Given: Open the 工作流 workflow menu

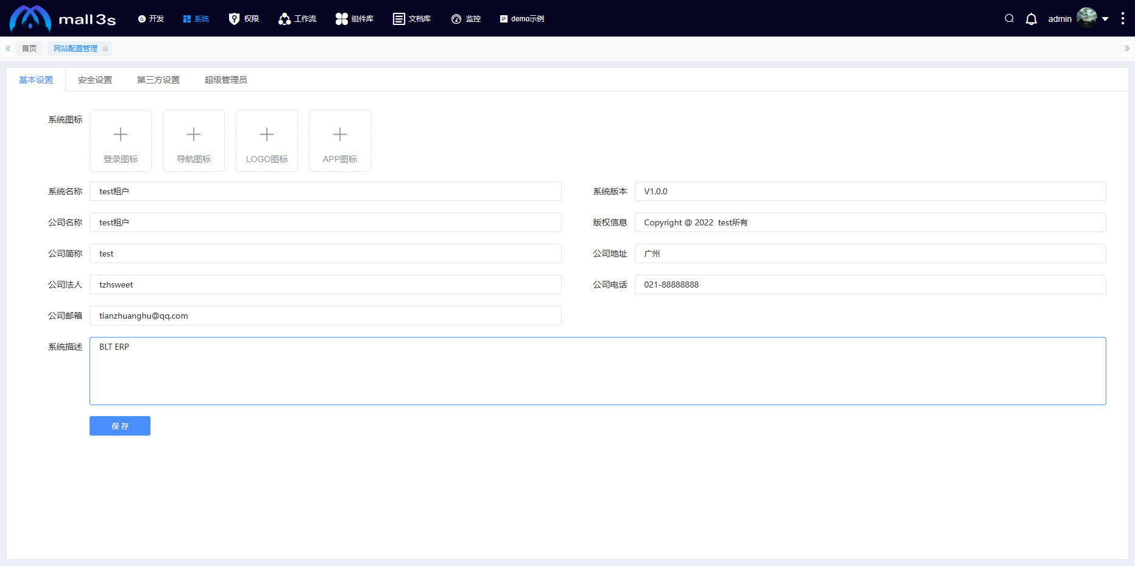Looking at the screenshot, I should pyautogui.click(x=297, y=19).
